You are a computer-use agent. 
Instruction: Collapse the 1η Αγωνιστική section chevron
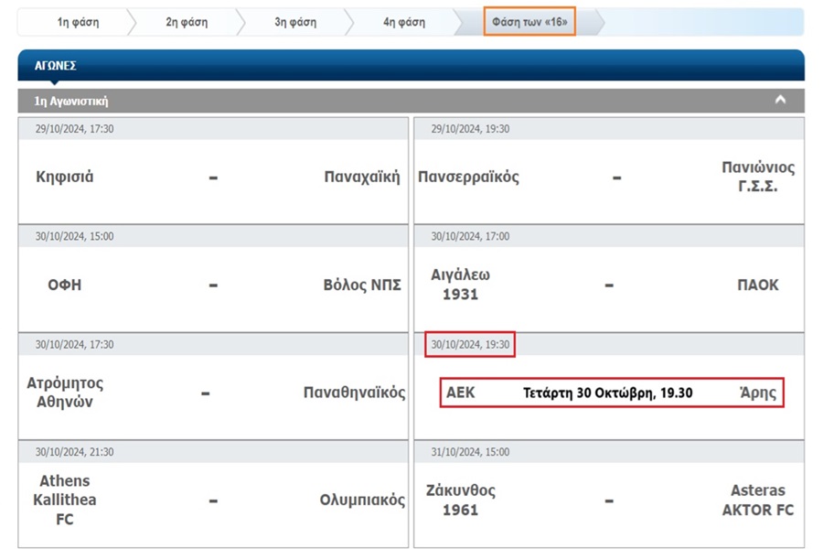[779, 101]
